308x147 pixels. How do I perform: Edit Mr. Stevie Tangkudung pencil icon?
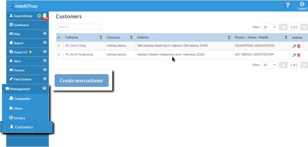(294, 55)
